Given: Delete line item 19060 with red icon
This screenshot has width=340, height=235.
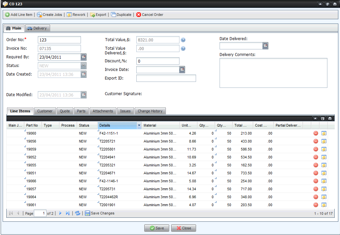Looking at the screenshot, I should click(x=316, y=133).
